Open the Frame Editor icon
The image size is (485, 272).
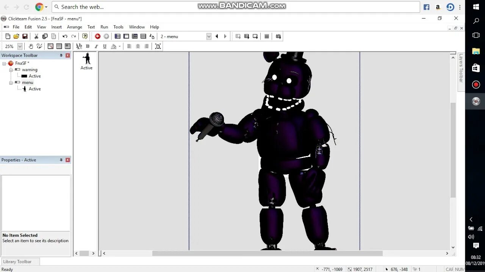(126, 36)
